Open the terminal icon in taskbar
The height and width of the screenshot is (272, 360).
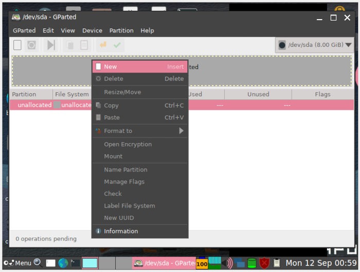pyautogui.click(x=75, y=263)
